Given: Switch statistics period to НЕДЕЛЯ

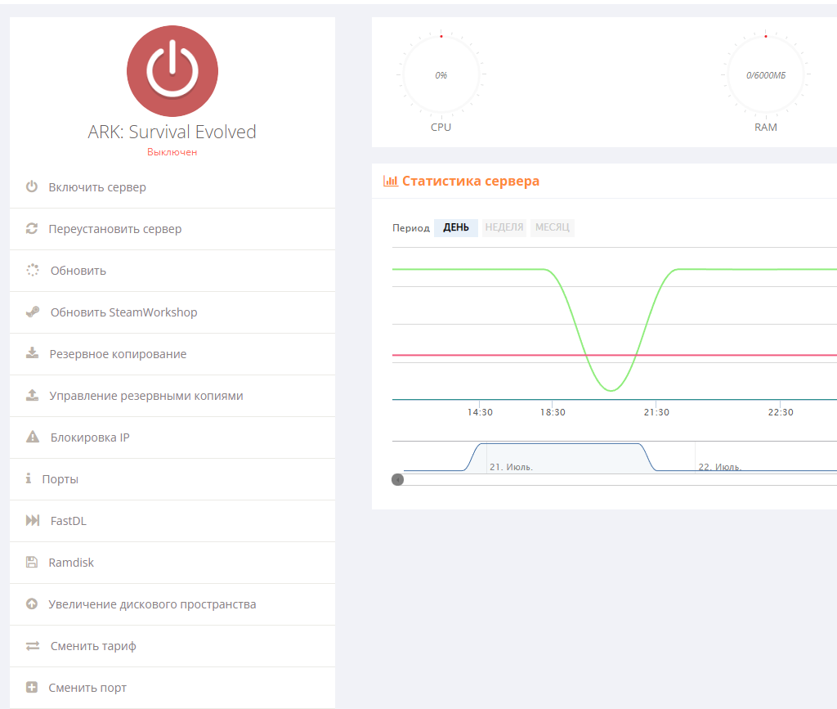Looking at the screenshot, I should [504, 227].
